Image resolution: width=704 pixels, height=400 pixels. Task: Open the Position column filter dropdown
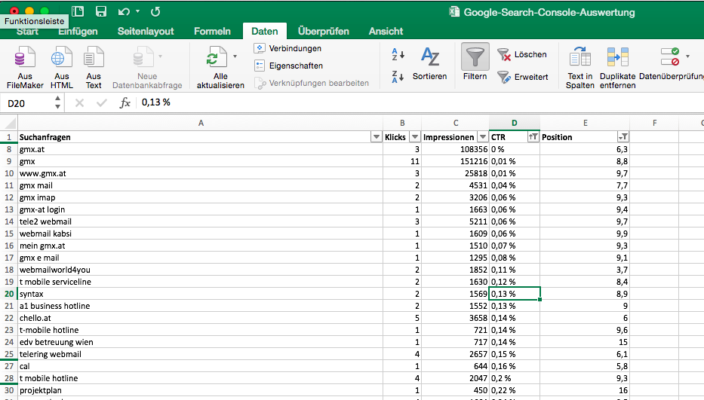(622, 137)
